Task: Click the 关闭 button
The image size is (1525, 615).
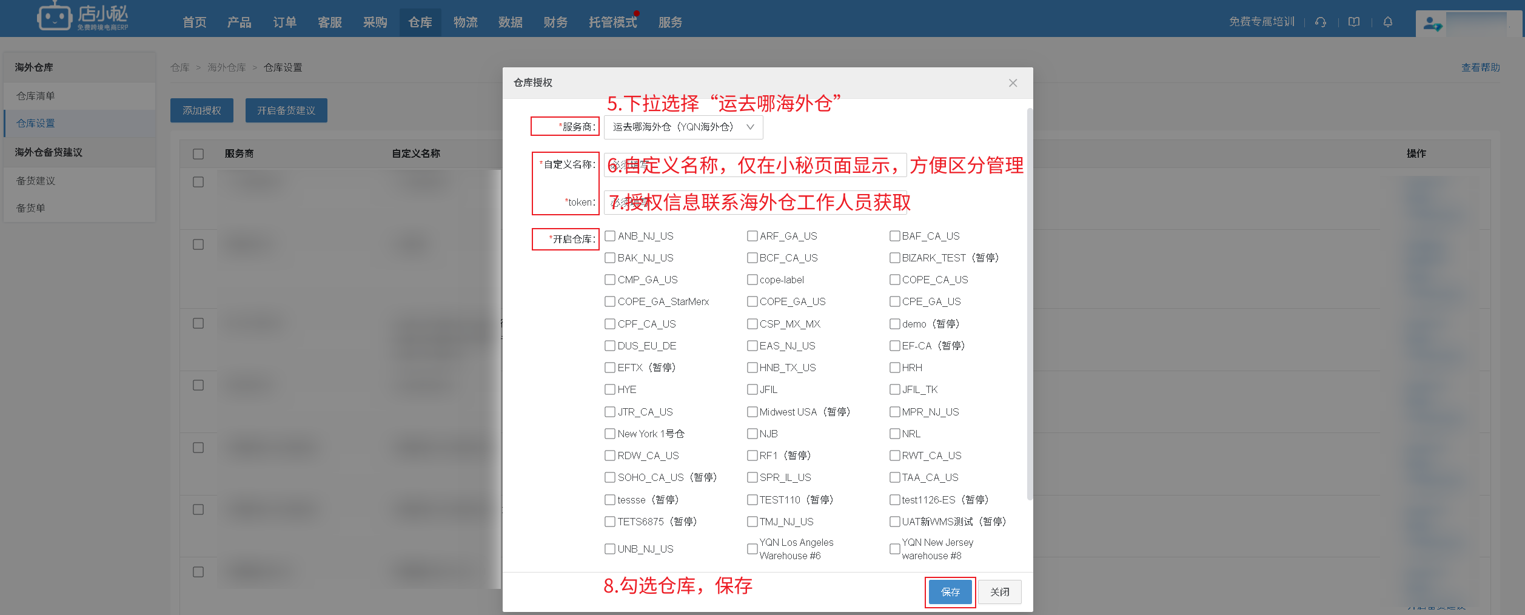Action: pyautogui.click(x=1000, y=592)
